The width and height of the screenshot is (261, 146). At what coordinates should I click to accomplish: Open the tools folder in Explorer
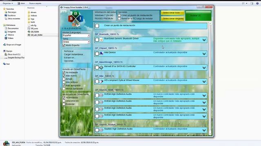coord(31,22)
